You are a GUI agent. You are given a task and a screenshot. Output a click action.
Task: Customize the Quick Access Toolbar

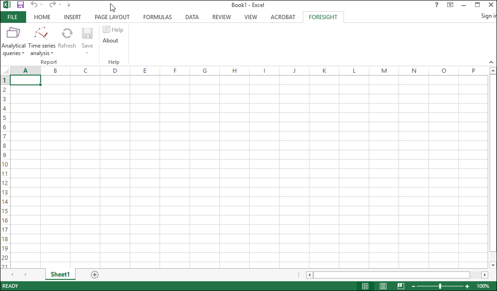pos(69,5)
